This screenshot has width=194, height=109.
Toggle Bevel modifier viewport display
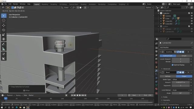[x=180, y=72]
